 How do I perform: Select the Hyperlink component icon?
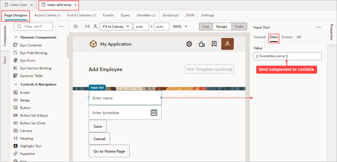[x=15, y=154]
